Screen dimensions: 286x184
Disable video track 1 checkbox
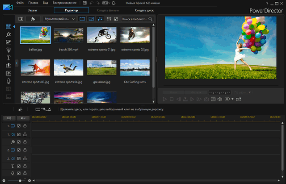(x=19, y=126)
